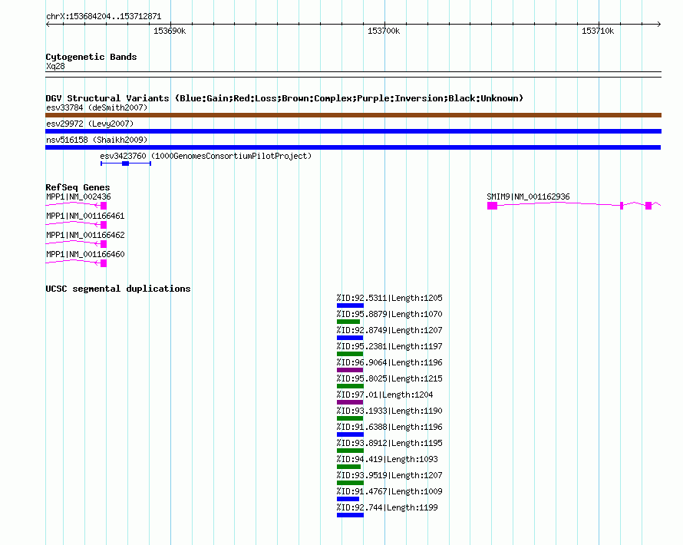Select the green bar under %ID:93.1933

(350, 418)
